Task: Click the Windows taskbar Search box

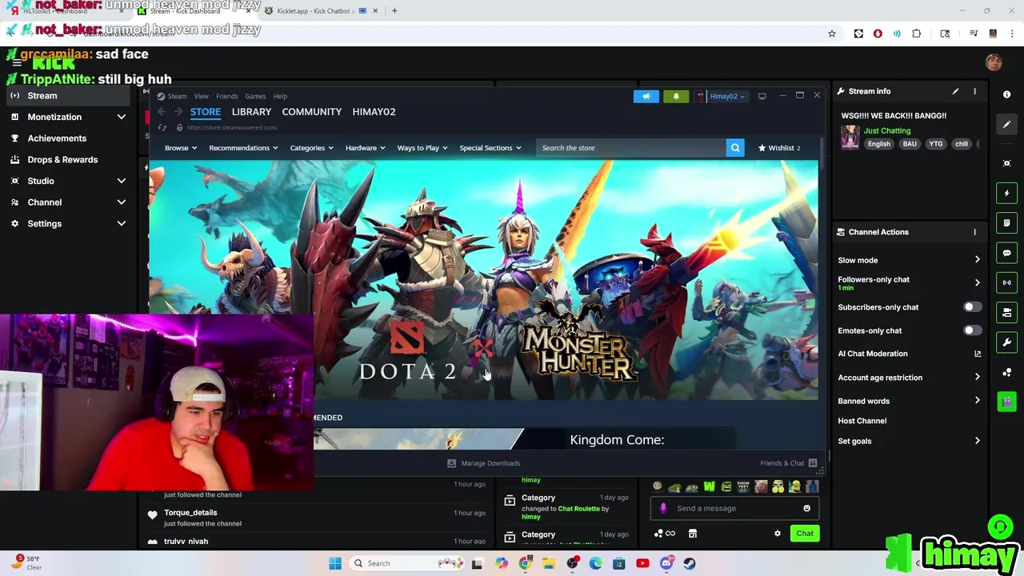Action: tap(405, 563)
